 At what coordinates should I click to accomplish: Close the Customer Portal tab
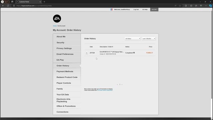(40, 2)
